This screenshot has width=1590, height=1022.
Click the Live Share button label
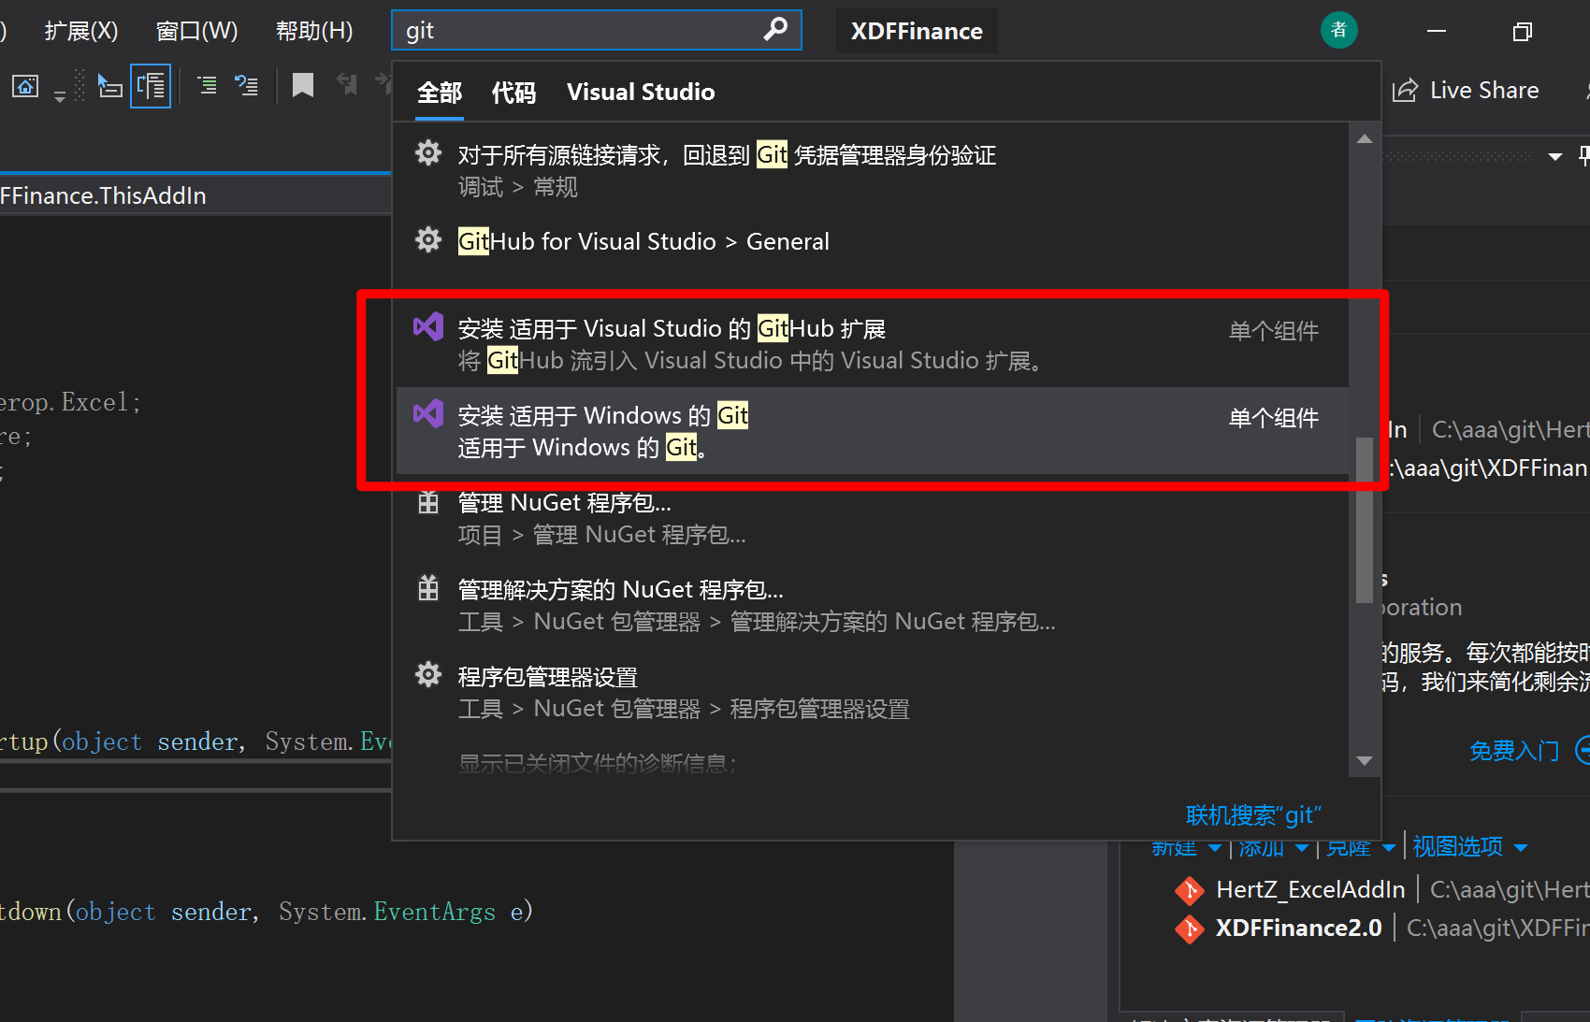[1484, 91]
